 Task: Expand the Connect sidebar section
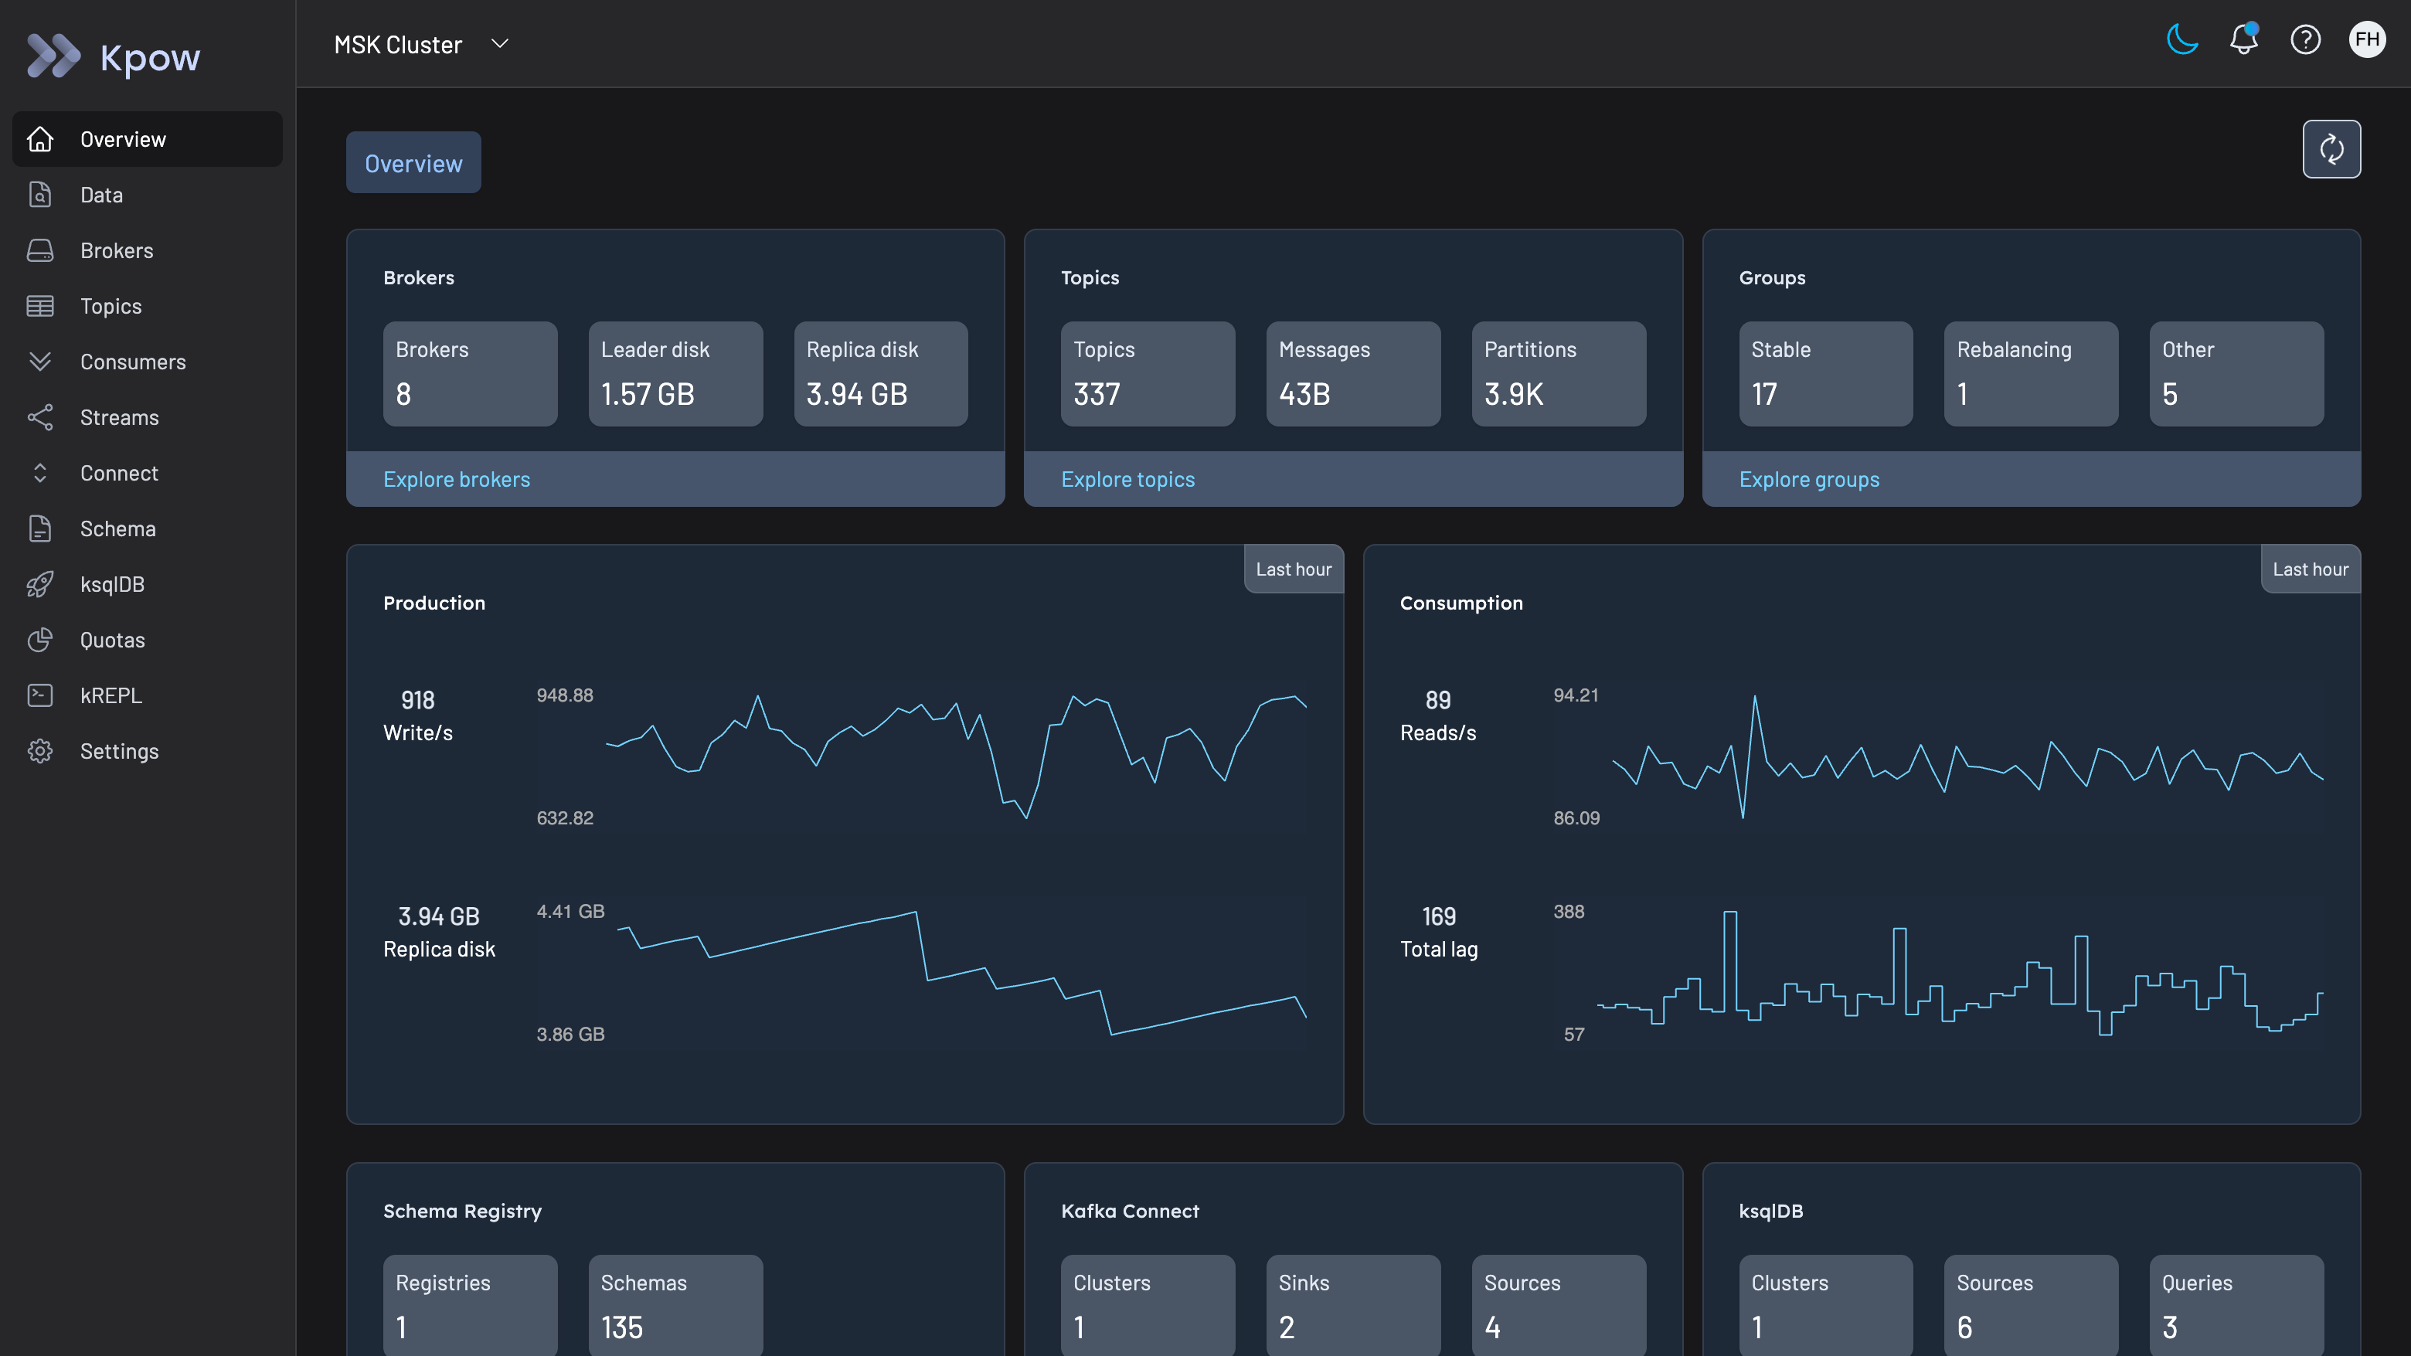[40, 474]
